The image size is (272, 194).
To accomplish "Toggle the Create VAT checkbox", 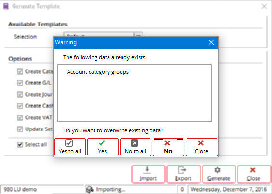I will 20,117.
